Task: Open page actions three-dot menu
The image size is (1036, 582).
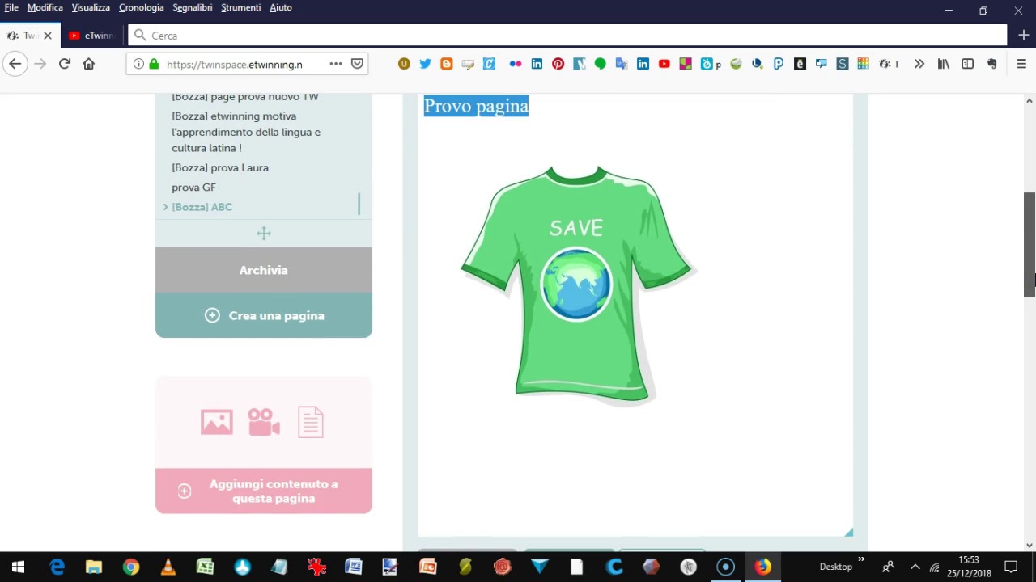Action: (336, 64)
